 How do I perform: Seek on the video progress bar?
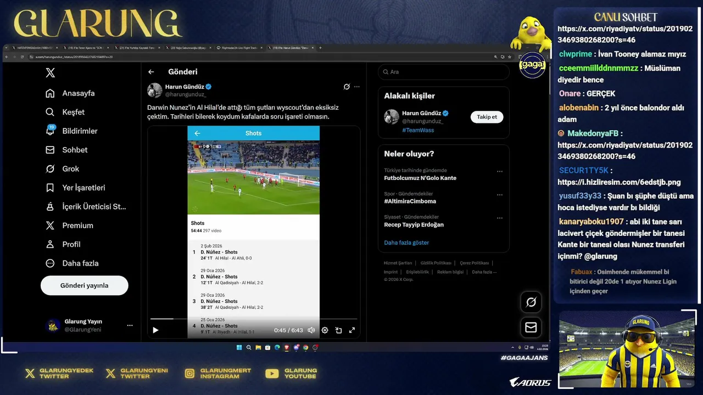pos(254,319)
